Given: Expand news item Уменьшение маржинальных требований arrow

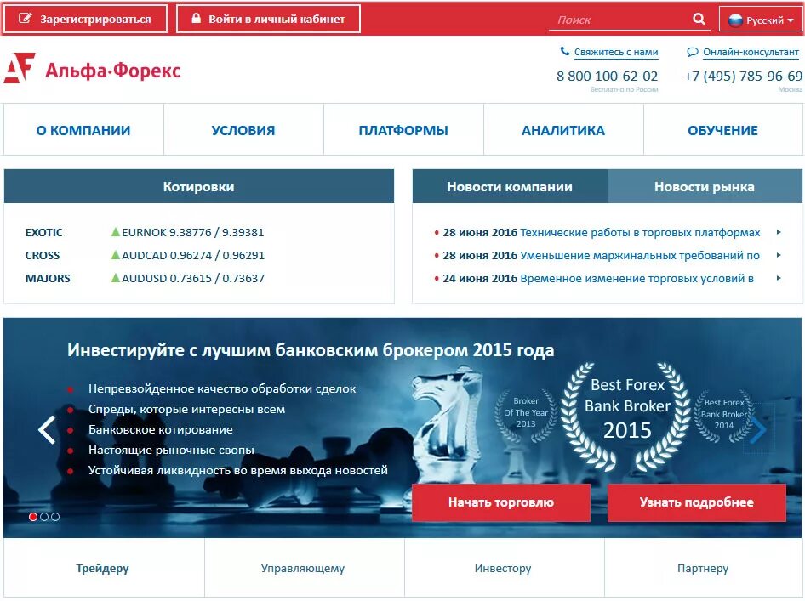Looking at the screenshot, I should (x=779, y=255).
